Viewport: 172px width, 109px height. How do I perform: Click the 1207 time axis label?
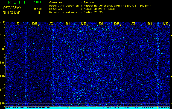(116, 23)
